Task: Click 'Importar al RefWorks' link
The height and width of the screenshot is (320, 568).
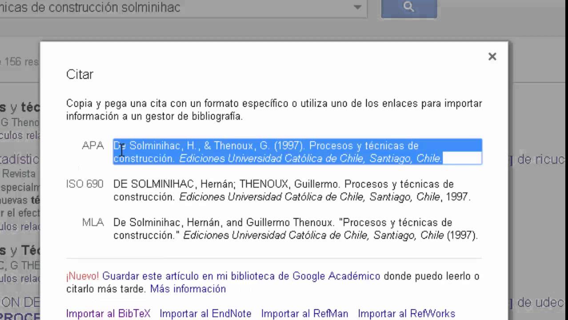Action: [x=407, y=314]
